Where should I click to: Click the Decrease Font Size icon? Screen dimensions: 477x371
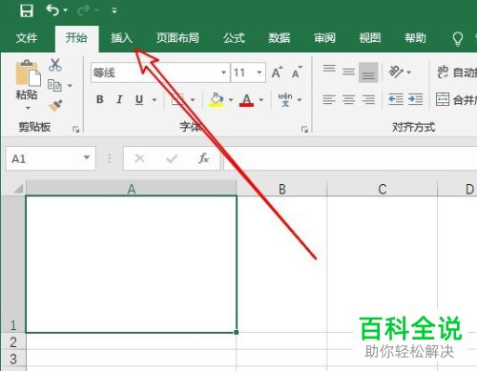pyautogui.click(x=297, y=72)
